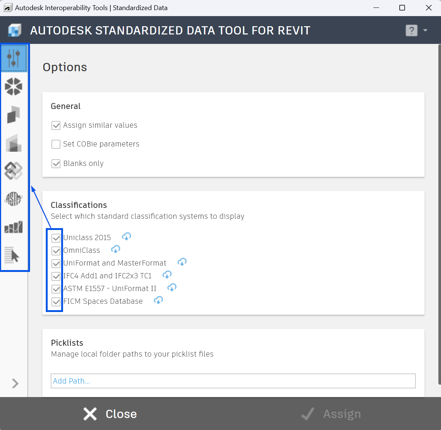Screen dimensions: 441x430
Task: Click 'Manage local folder paths to your picklist files'
Action: click(x=132, y=354)
